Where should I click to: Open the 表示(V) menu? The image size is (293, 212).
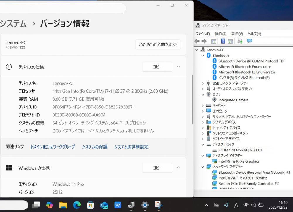(237, 34)
